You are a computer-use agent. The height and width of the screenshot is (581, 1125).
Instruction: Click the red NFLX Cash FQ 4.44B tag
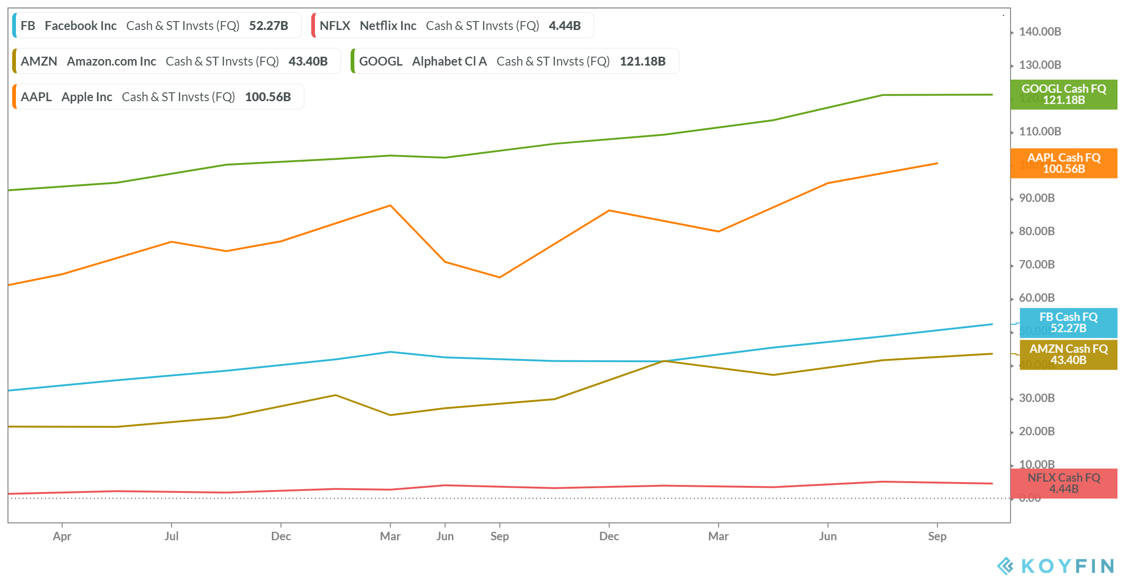point(1064,484)
